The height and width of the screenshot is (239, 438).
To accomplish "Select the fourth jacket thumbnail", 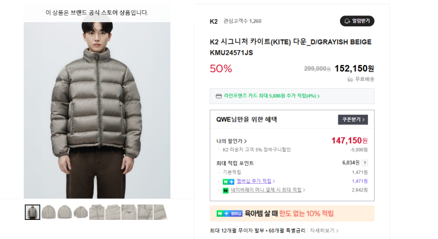I will 80,212.
